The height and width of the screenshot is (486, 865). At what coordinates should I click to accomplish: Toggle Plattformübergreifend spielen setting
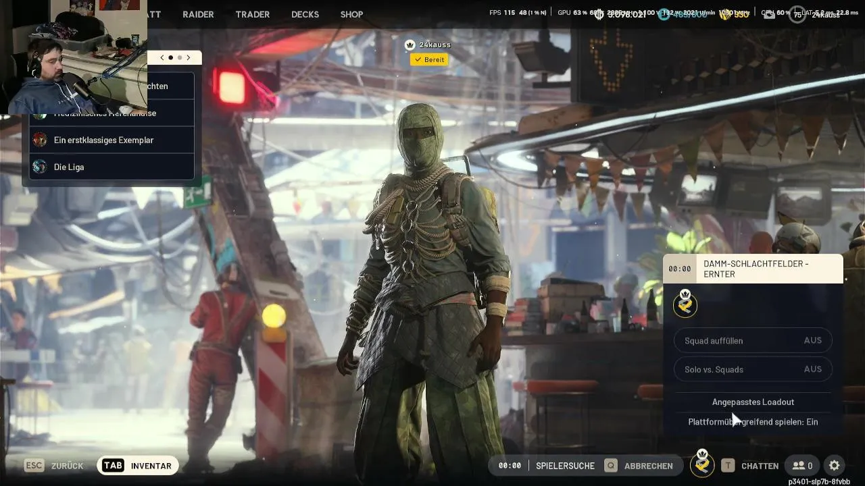[x=753, y=422]
